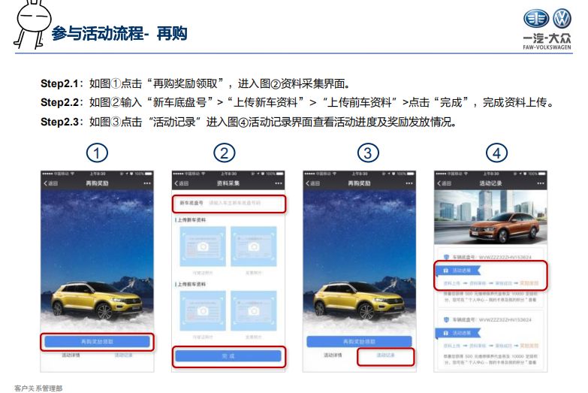Tap left camera upload box under 上传前车资料
Image resolution: width=588 pixels, height=393 pixels.
coord(203,311)
